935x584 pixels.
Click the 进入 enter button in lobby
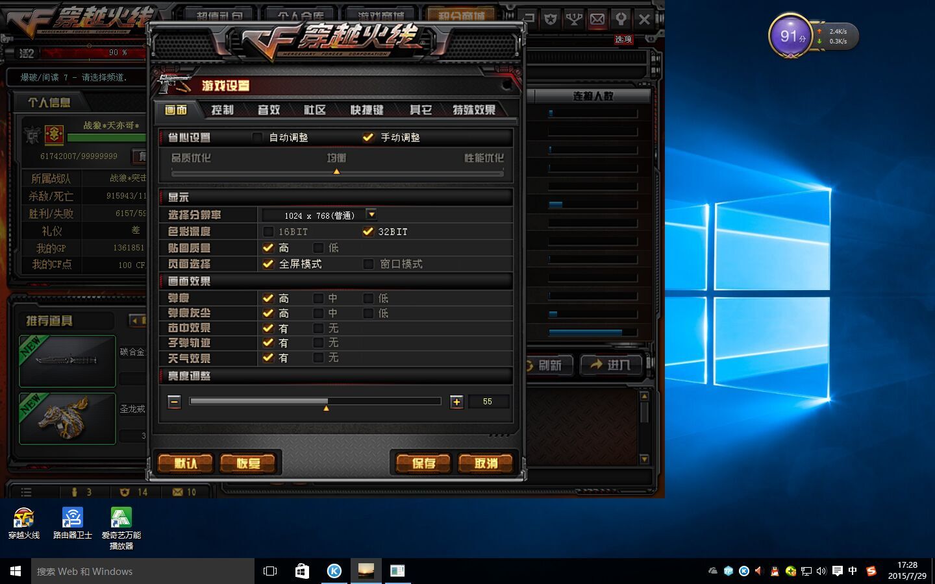[611, 365]
